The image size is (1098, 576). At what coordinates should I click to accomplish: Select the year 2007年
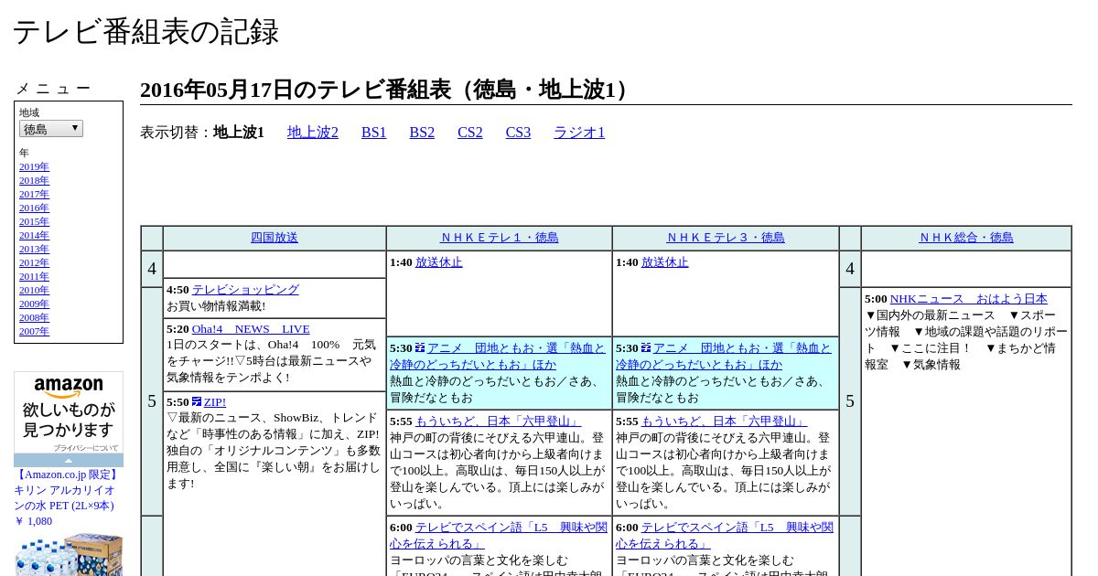[34, 332]
